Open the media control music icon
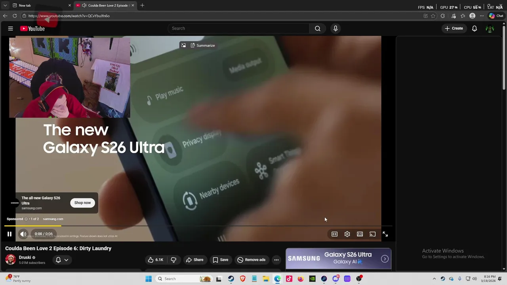The image size is (507, 285). click(453, 16)
